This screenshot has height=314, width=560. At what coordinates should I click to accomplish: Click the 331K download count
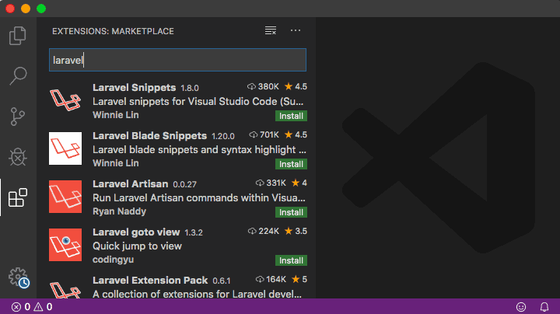271,183
